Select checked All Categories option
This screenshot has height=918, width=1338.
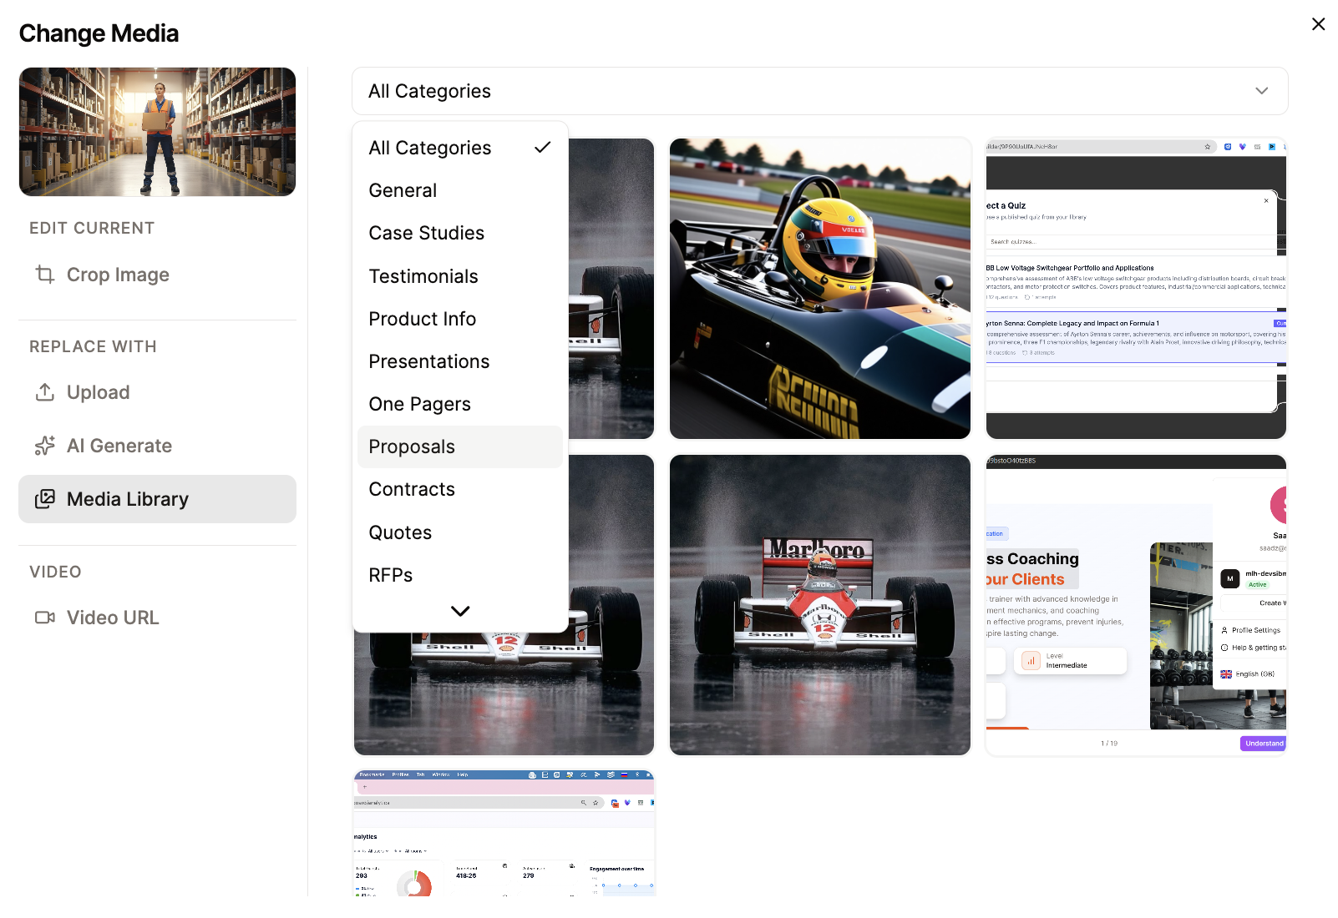pyautogui.click(x=460, y=148)
